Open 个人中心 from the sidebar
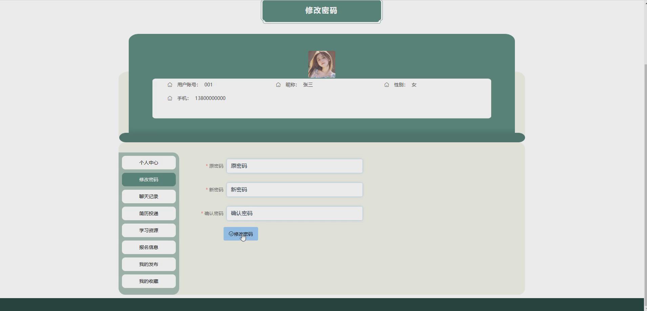 (149, 162)
